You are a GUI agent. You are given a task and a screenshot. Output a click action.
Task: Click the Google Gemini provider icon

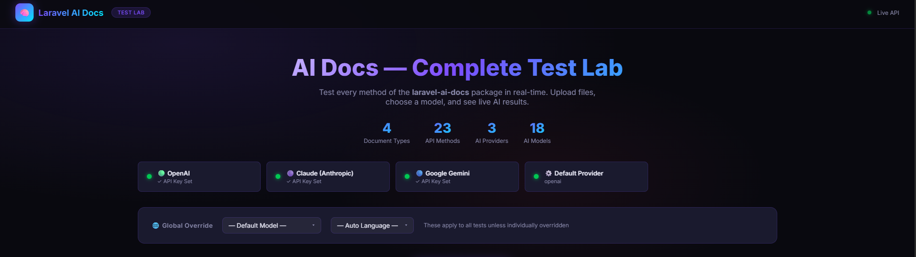pos(420,173)
